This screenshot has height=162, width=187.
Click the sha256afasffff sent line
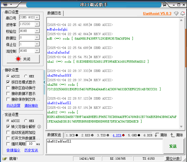pos(59,75)
